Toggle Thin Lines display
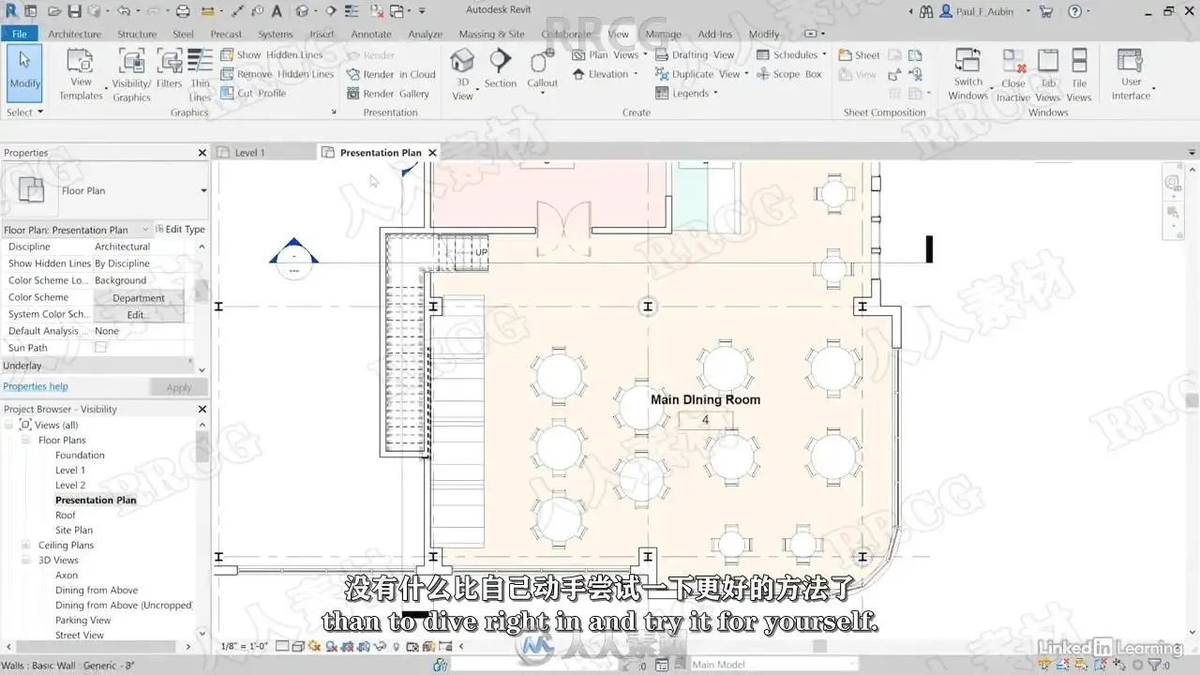This screenshot has width=1200, height=675. pos(200,75)
